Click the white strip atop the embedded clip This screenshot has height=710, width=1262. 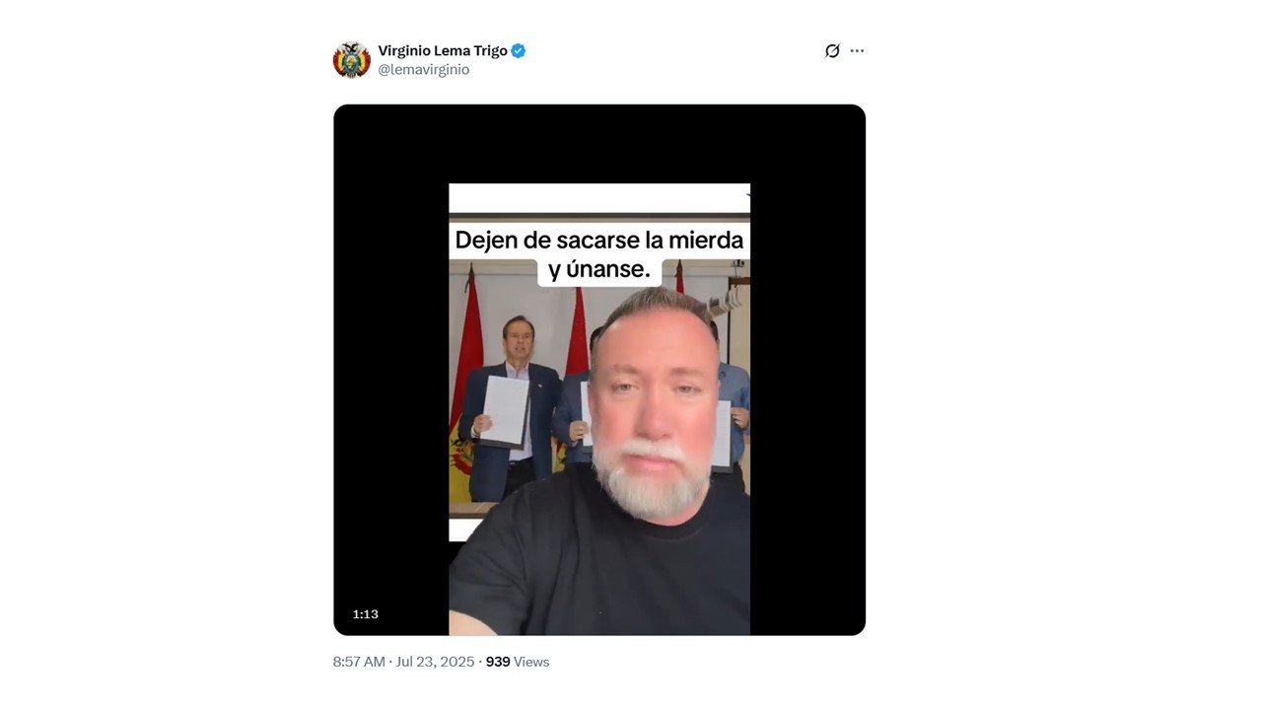click(599, 198)
